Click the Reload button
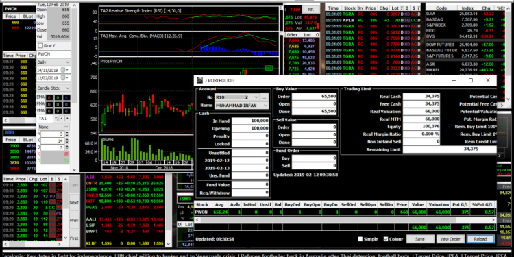The image size is (514, 257). (x=480, y=239)
